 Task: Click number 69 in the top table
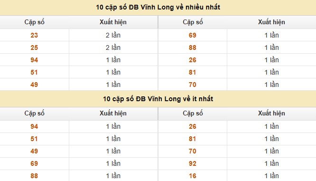(x=193, y=35)
